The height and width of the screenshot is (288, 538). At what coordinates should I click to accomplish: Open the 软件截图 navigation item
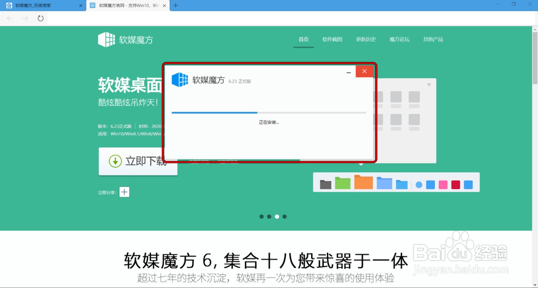pos(332,39)
